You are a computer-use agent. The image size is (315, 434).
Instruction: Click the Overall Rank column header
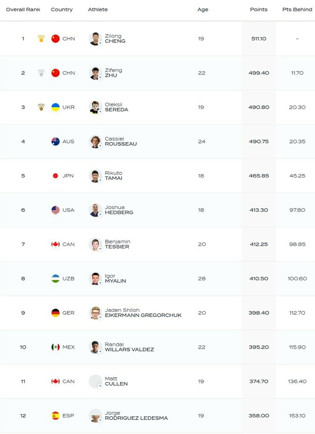[23, 9]
